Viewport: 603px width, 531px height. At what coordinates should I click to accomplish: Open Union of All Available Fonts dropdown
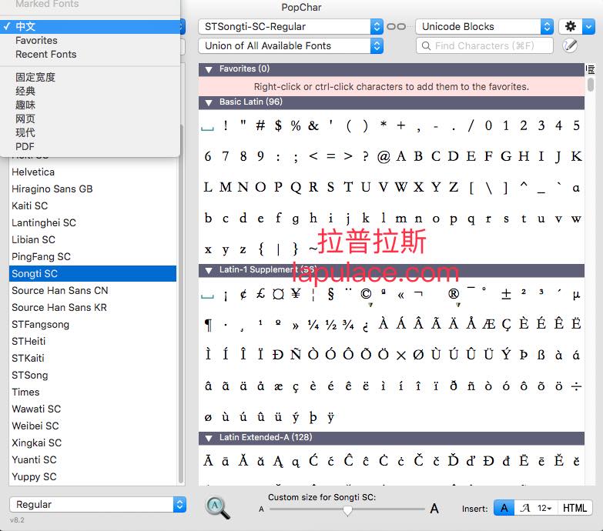(290, 45)
